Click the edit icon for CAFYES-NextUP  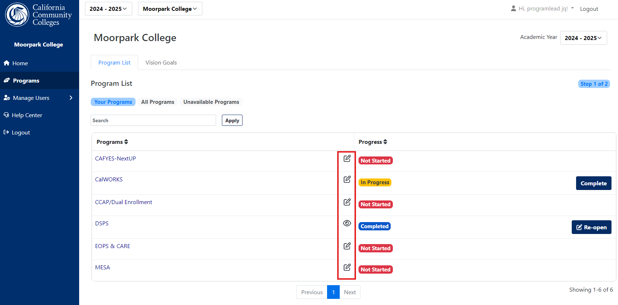click(x=347, y=158)
